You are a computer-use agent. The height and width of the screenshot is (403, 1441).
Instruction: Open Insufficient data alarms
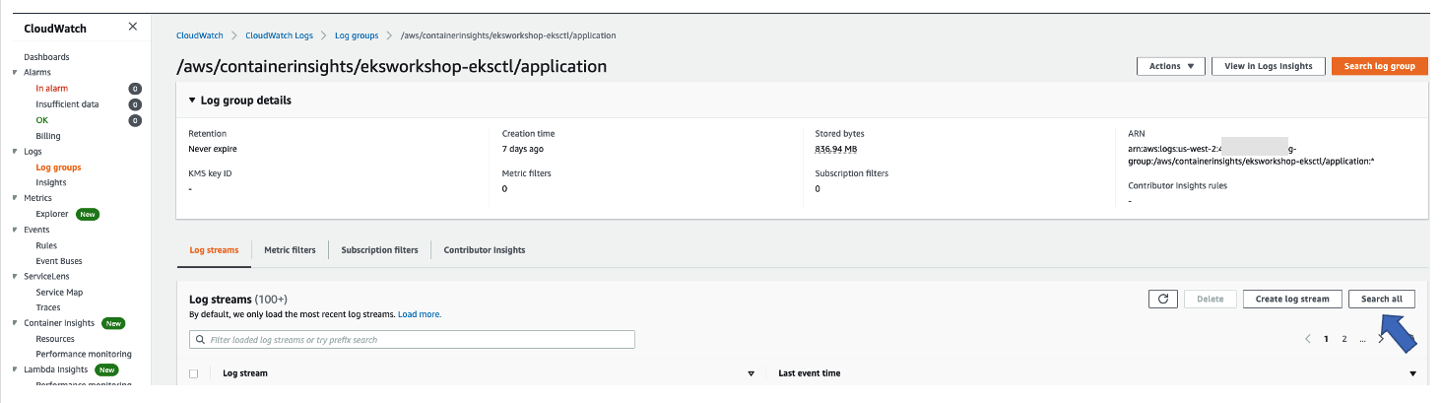67,104
